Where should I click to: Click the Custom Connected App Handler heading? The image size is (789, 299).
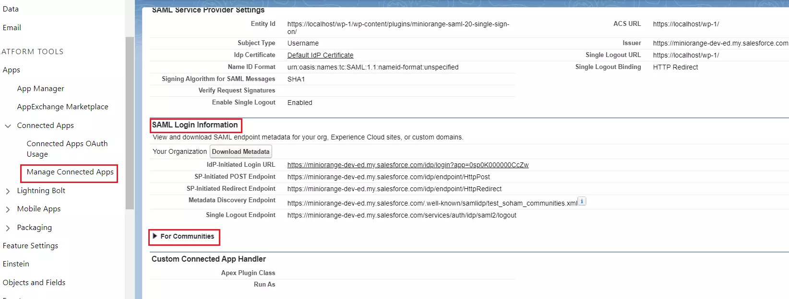[x=209, y=259]
